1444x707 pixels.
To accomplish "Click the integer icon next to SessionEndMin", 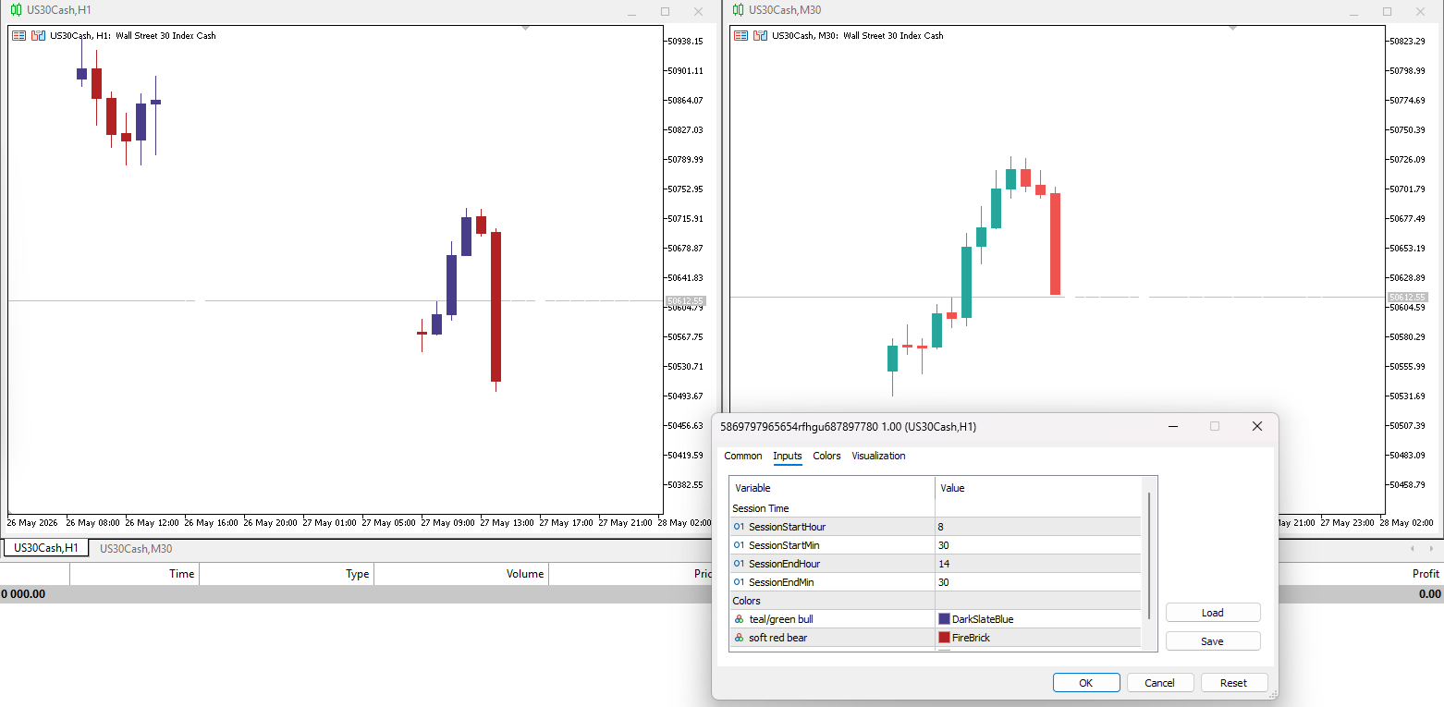I will pyautogui.click(x=739, y=582).
